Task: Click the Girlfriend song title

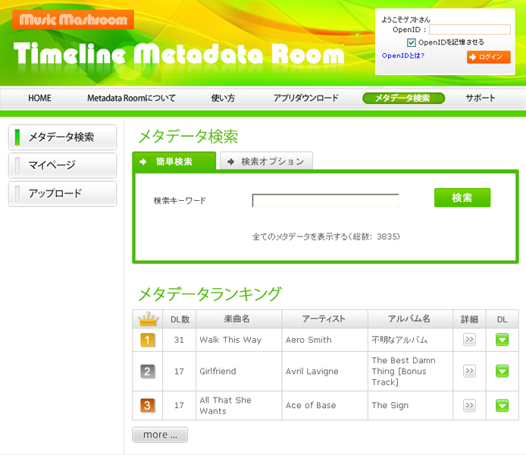Action: pos(218,371)
